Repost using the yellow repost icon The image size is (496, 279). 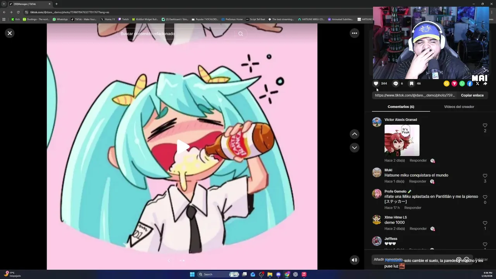446,83
